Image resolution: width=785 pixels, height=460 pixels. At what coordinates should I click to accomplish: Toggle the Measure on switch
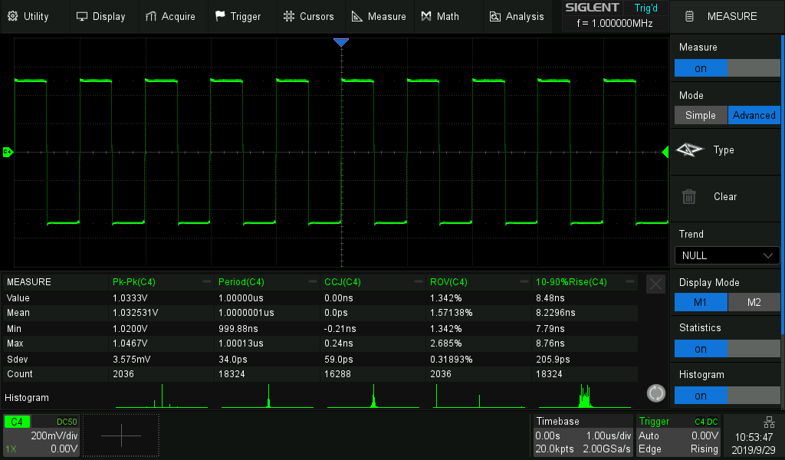click(726, 68)
